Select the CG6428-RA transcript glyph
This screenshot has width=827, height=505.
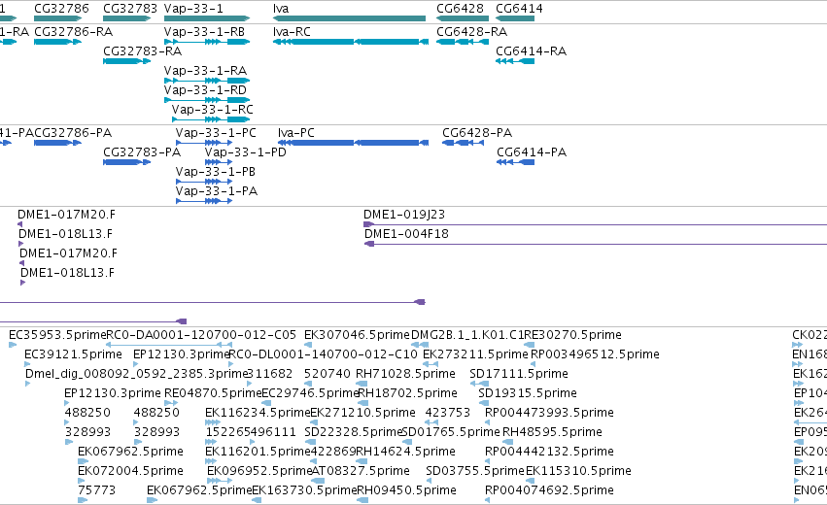tap(463, 42)
